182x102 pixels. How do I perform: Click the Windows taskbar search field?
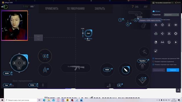(21, 100)
